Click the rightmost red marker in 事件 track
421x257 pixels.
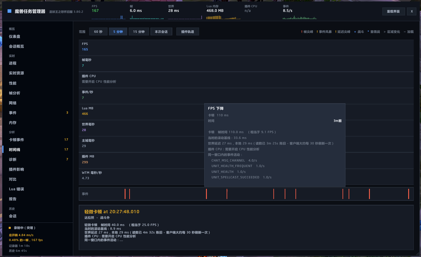[409, 194]
